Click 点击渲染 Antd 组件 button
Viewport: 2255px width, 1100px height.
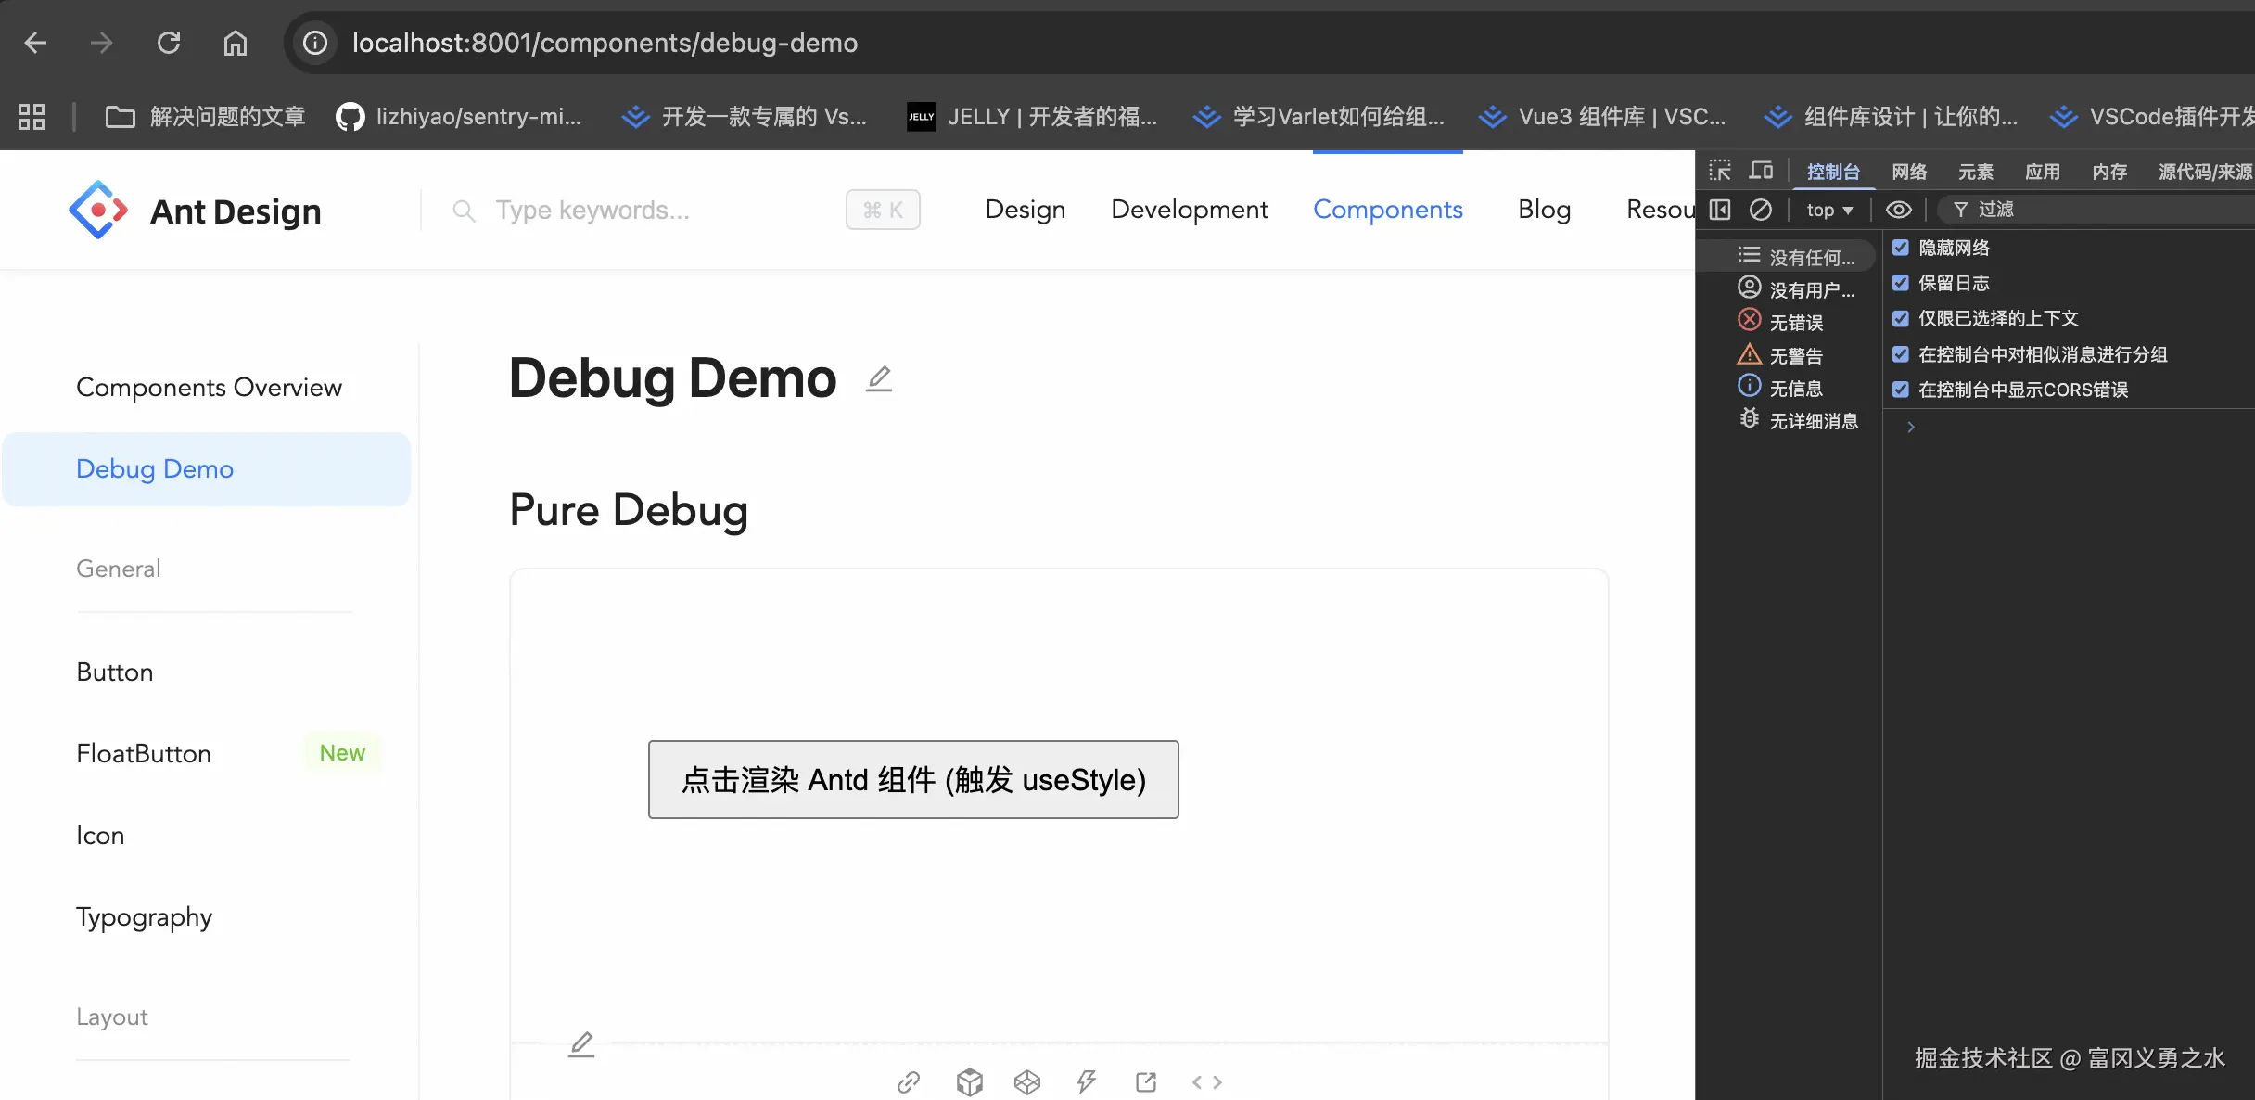[913, 779]
